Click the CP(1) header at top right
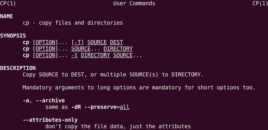268x130 pixels. (260, 4)
